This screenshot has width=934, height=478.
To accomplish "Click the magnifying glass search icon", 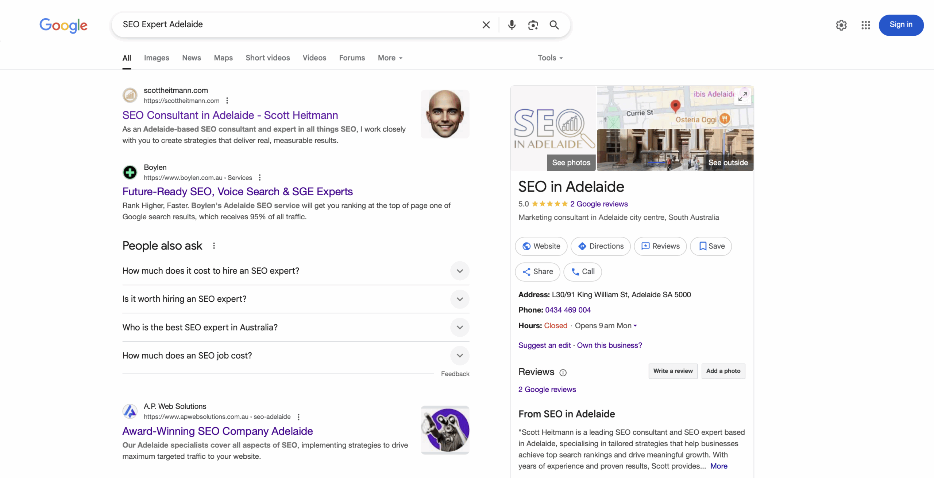I will pyautogui.click(x=554, y=25).
